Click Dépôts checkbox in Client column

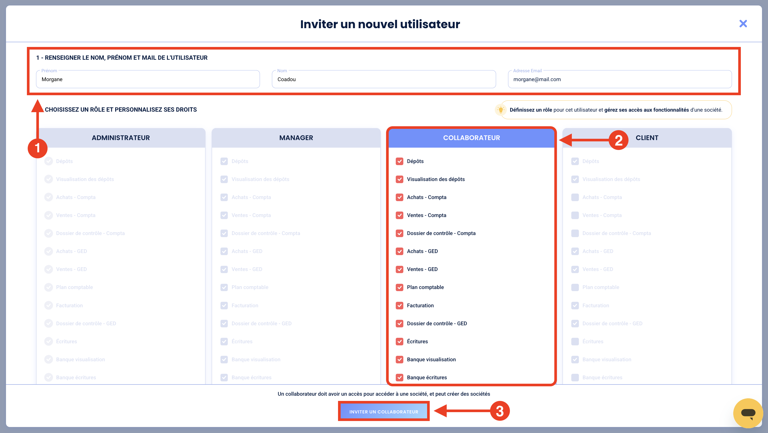click(x=575, y=161)
